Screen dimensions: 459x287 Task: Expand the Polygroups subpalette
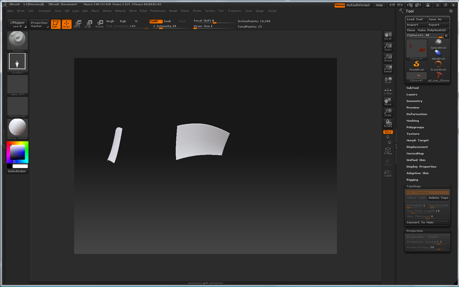[415, 127]
